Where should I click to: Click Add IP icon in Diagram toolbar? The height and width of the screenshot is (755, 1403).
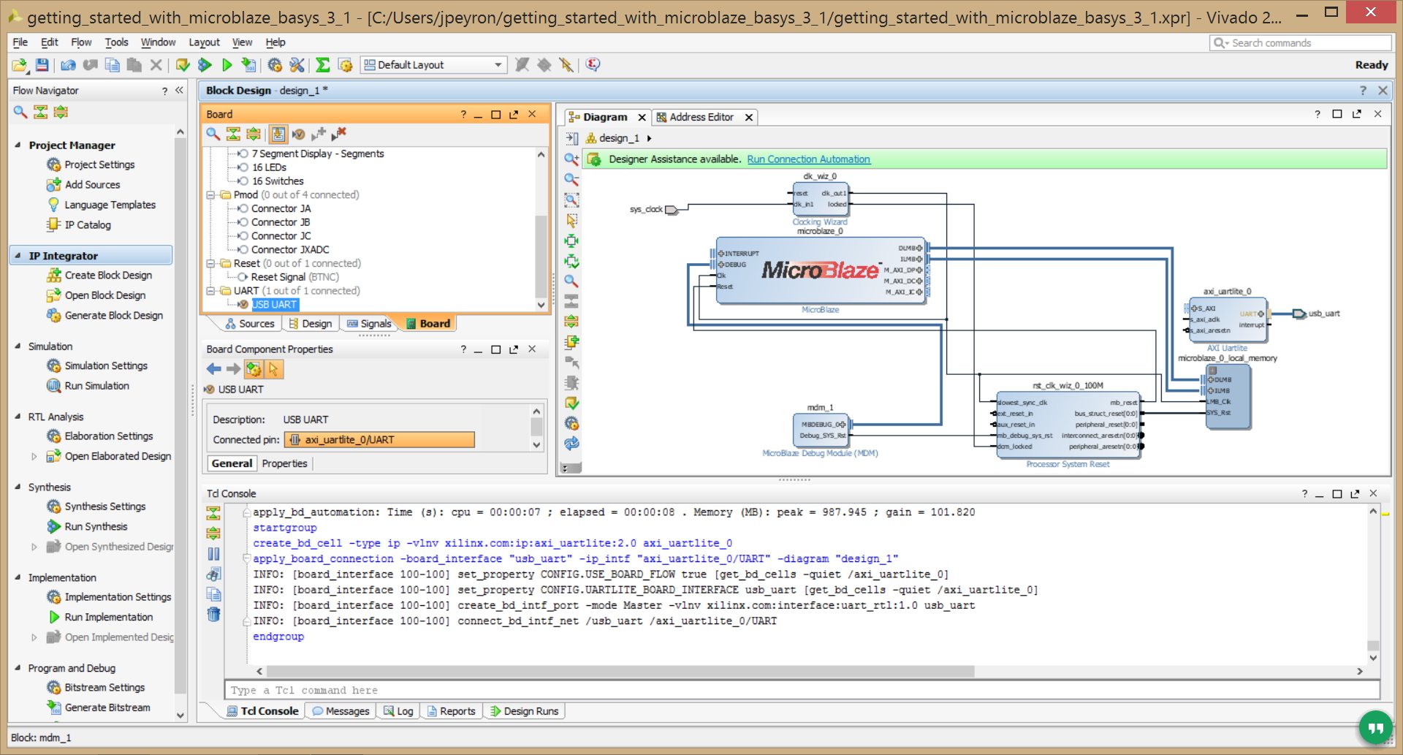[x=571, y=341]
